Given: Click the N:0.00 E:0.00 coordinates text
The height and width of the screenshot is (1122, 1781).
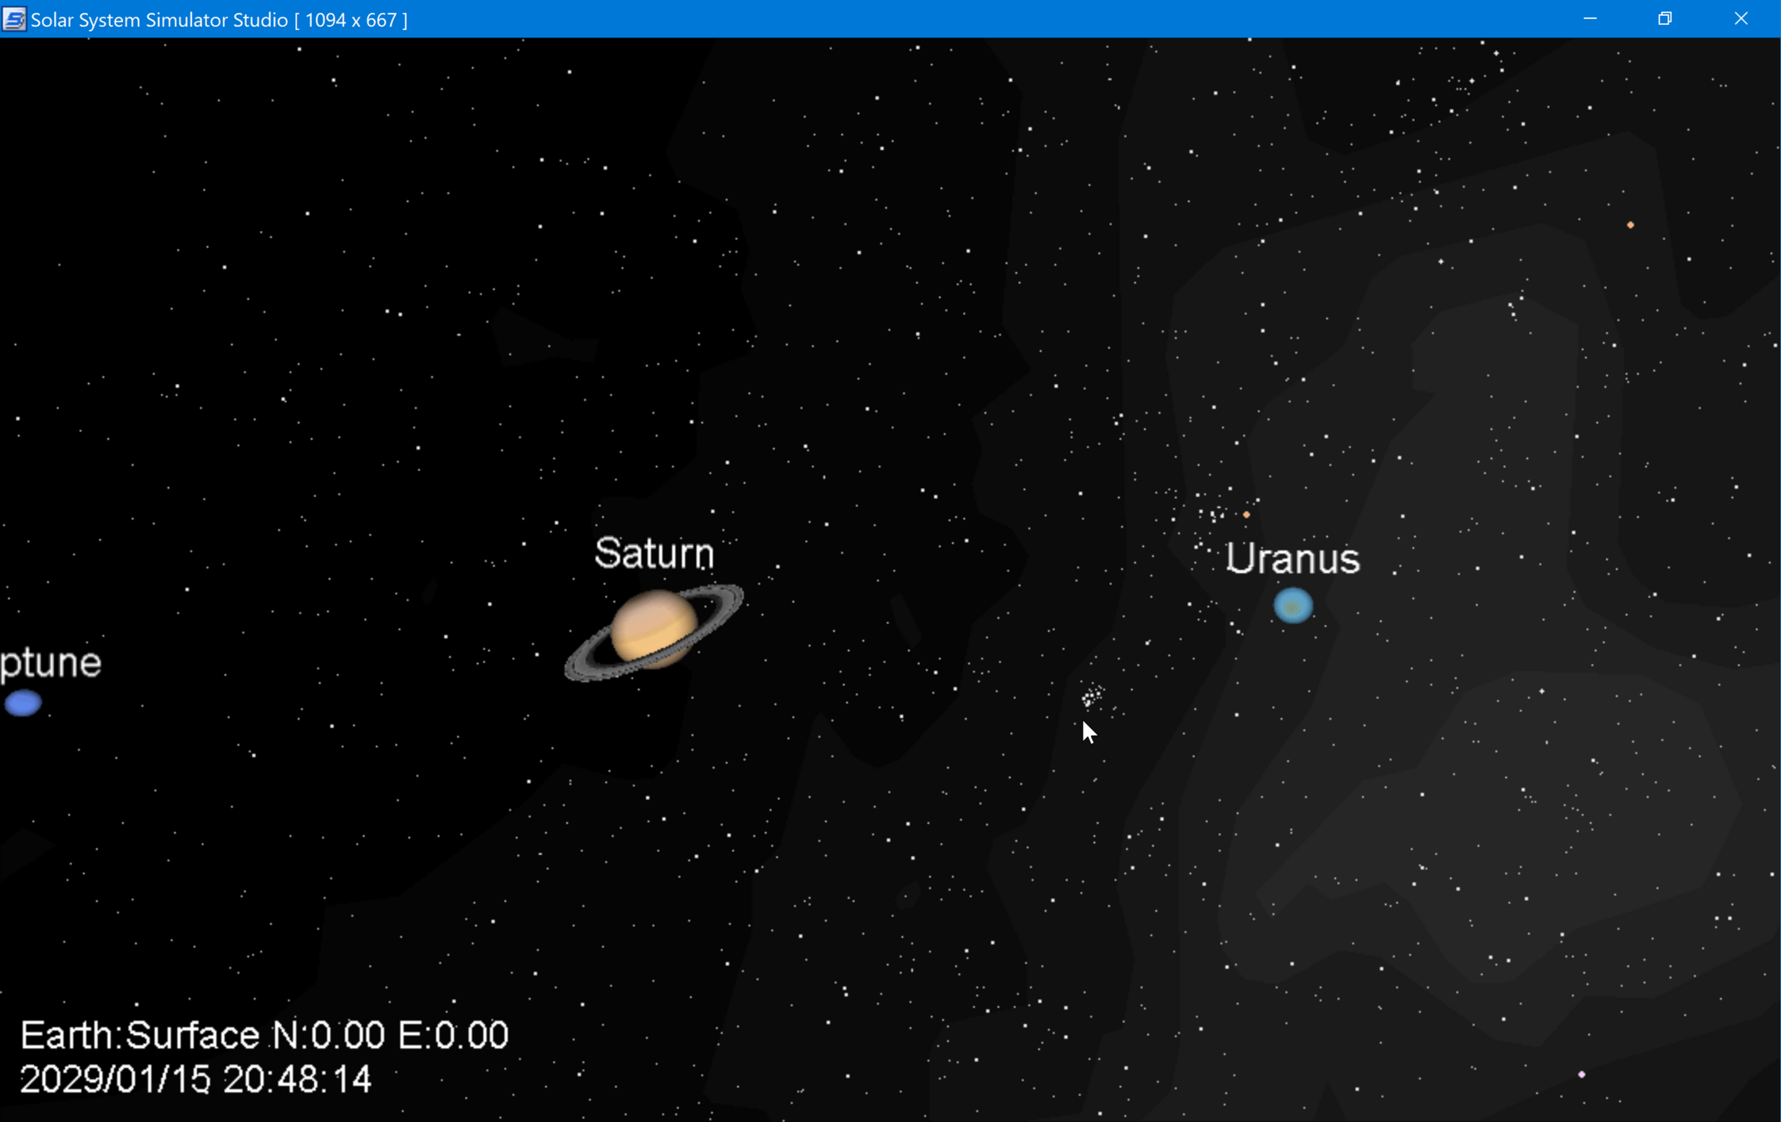Looking at the screenshot, I should (390, 1036).
